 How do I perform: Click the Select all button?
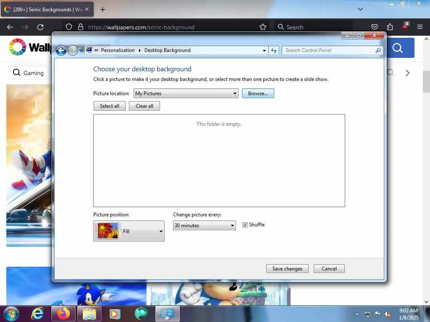(x=110, y=106)
